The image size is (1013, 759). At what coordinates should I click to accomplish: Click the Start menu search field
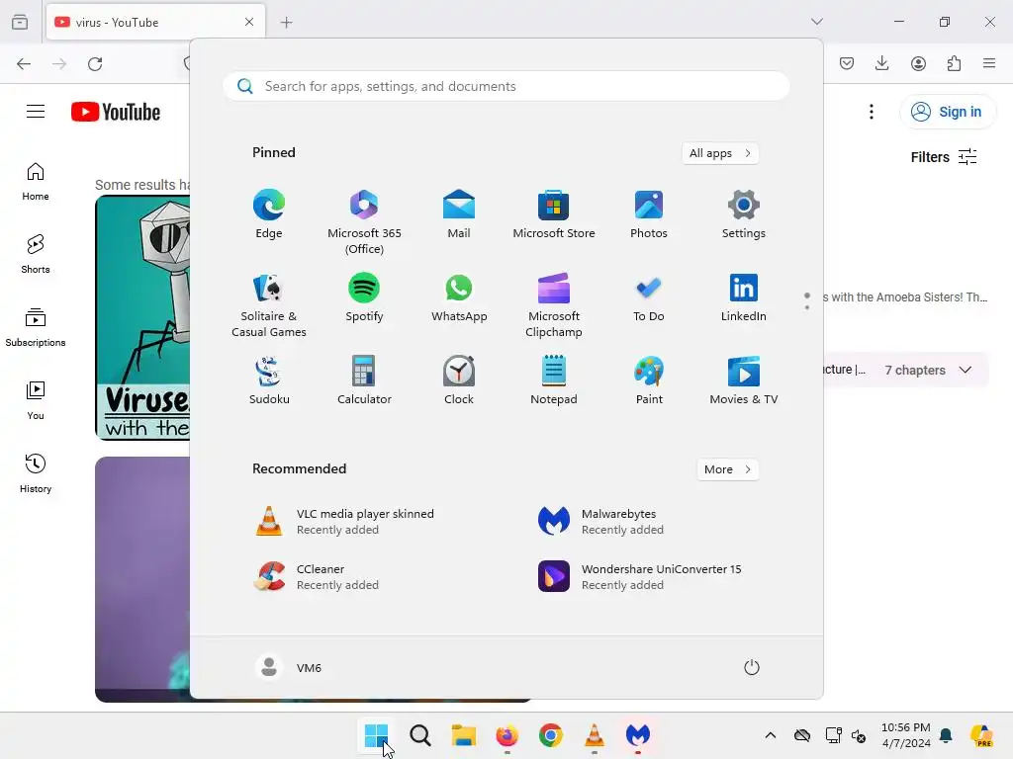point(506,87)
